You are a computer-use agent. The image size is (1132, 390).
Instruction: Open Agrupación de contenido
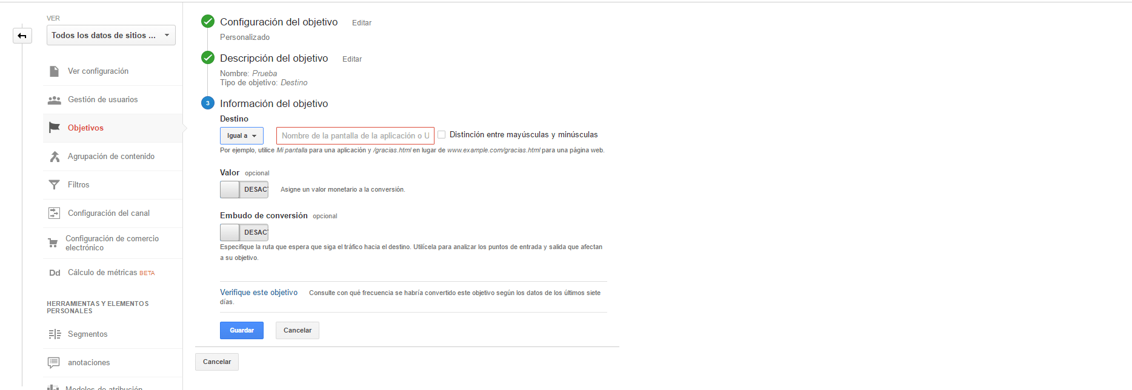point(113,157)
